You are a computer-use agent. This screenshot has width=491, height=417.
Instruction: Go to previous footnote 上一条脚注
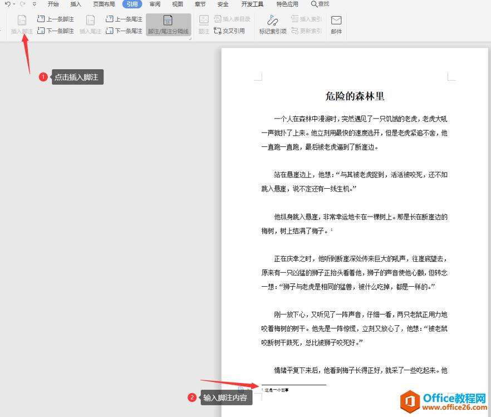pos(56,19)
